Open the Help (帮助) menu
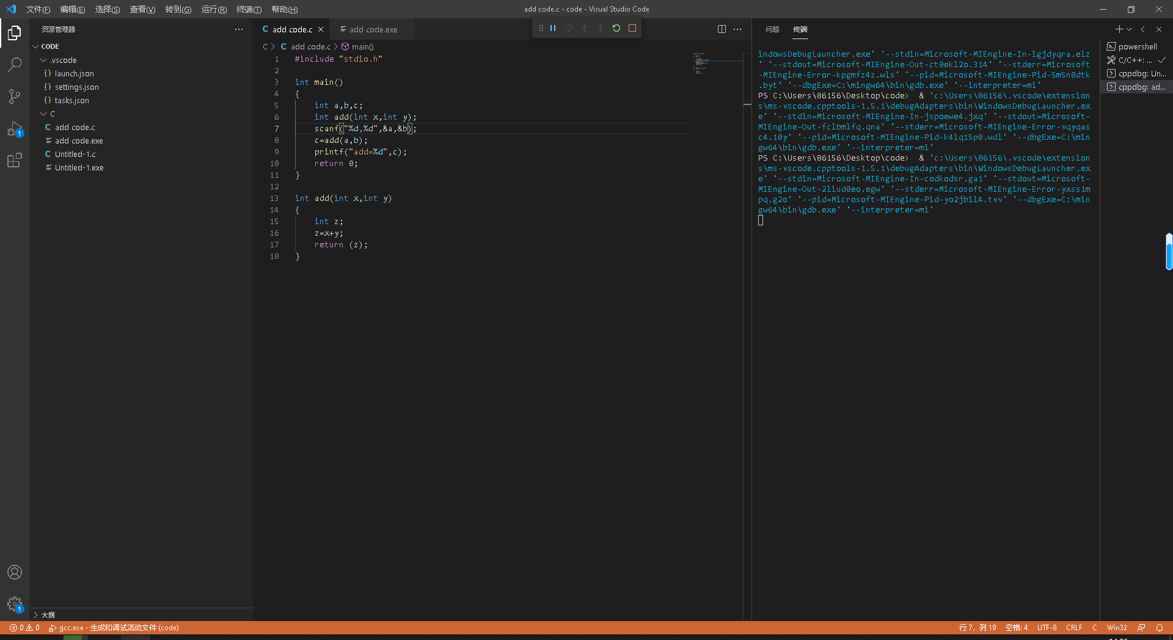The width and height of the screenshot is (1173, 640). [x=284, y=9]
